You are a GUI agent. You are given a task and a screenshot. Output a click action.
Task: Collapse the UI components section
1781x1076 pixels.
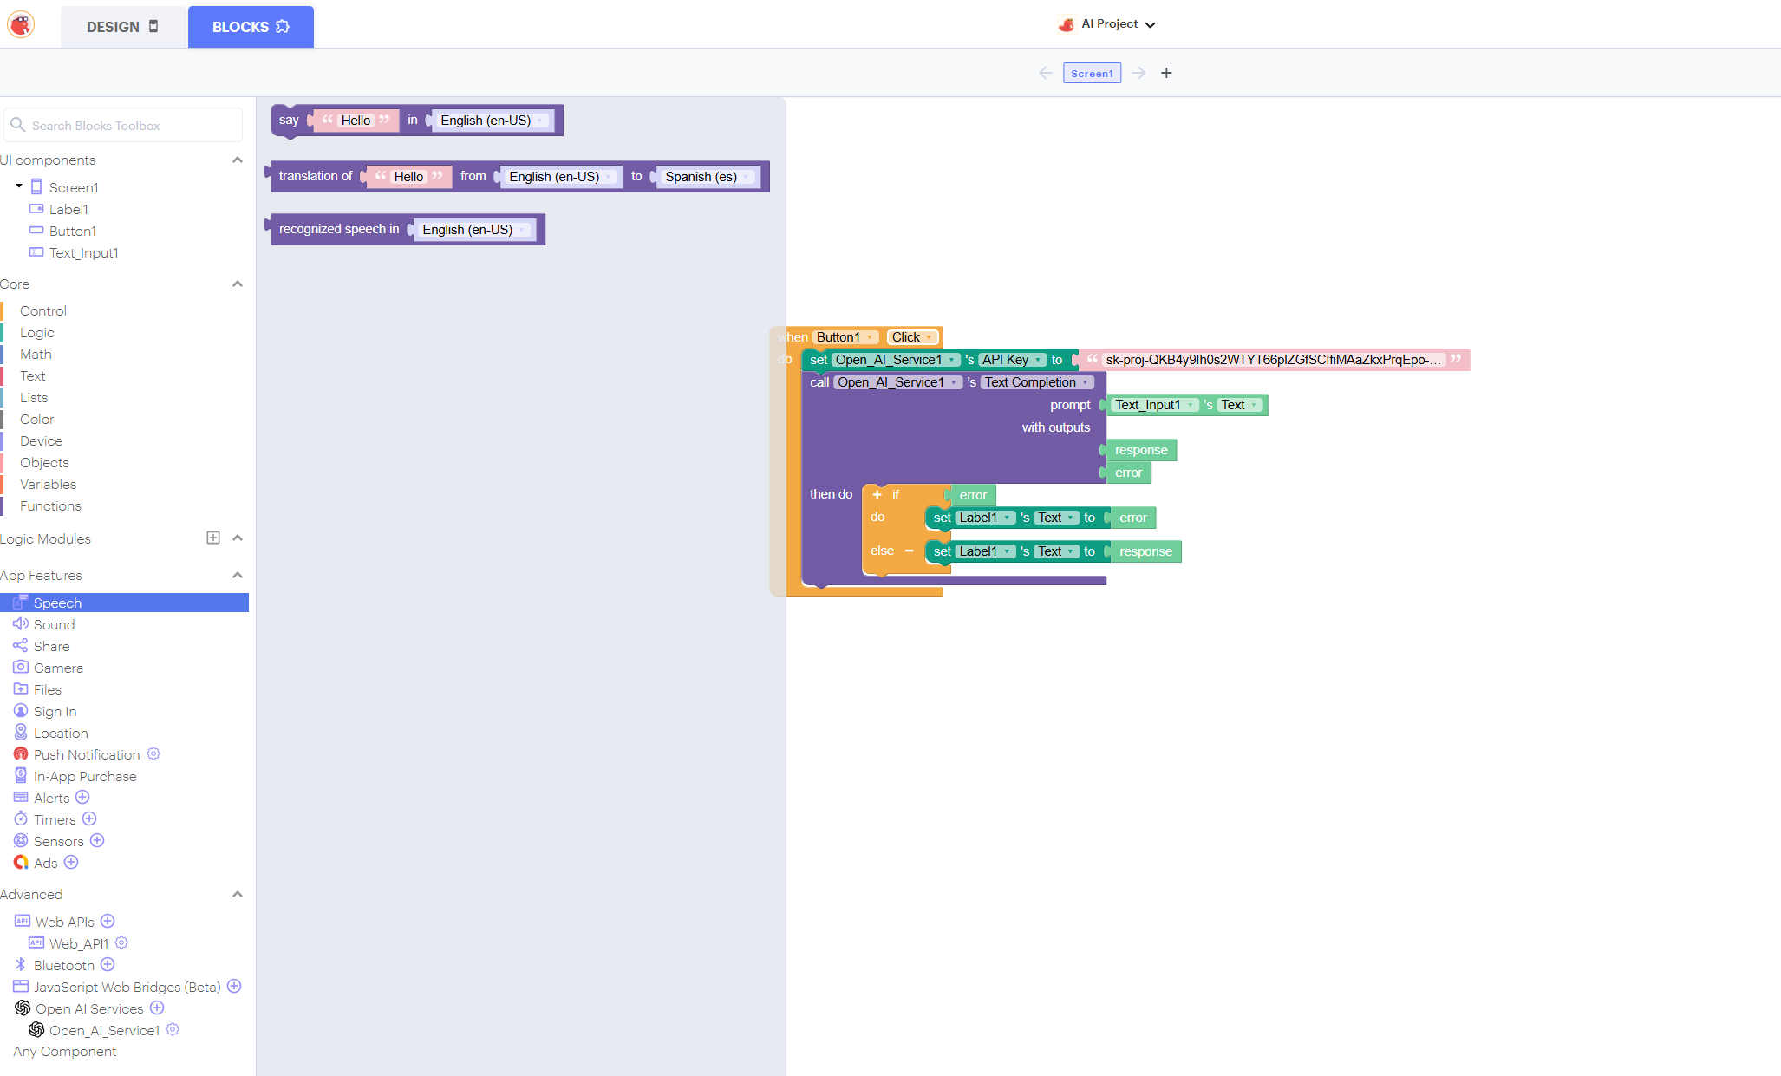tap(238, 160)
